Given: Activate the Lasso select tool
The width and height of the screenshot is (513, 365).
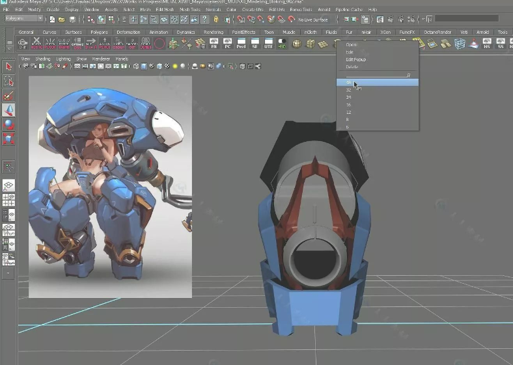Looking at the screenshot, I should tap(8, 81).
